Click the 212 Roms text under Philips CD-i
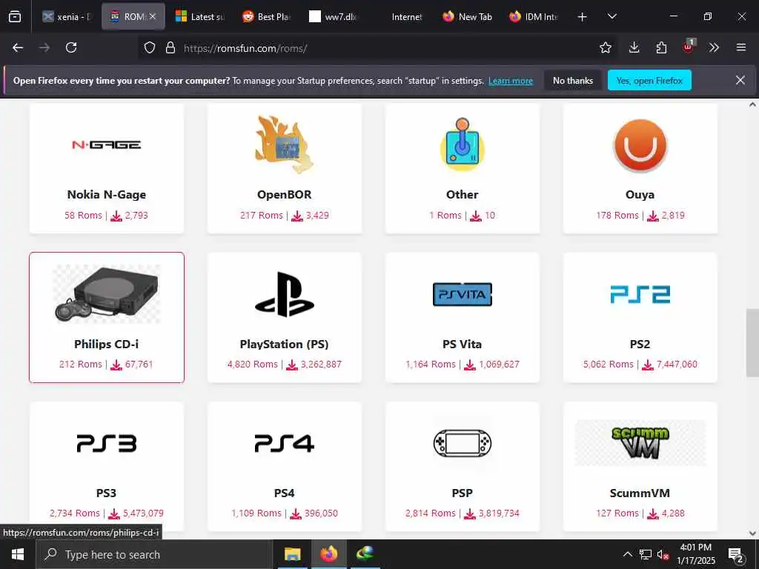The image size is (759, 569). (80, 365)
